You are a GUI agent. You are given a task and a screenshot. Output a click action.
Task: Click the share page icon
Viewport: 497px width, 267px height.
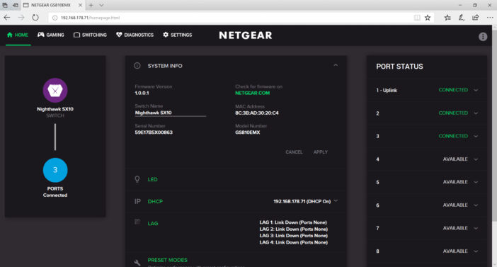(476, 18)
